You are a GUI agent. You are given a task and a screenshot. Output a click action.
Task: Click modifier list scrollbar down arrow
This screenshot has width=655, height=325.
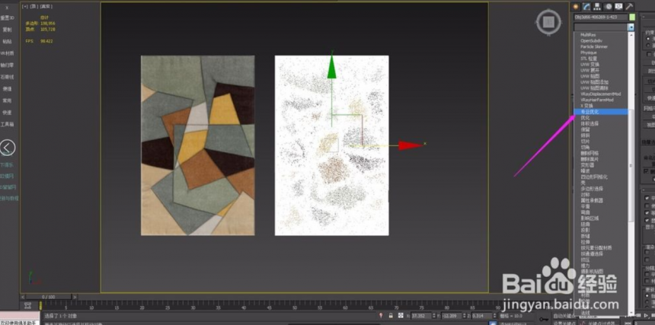click(631, 313)
